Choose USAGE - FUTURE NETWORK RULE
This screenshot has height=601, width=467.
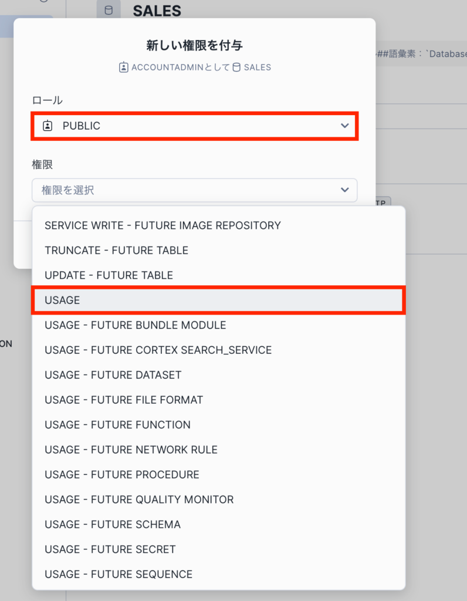pyautogui.click(x=131, y=450)
